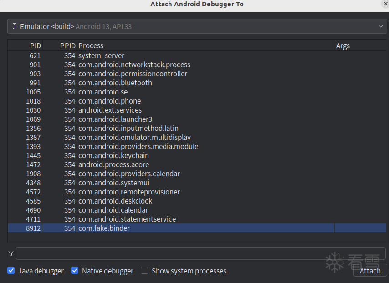Open the Emulator device dropdown

(x=197, y=26)
